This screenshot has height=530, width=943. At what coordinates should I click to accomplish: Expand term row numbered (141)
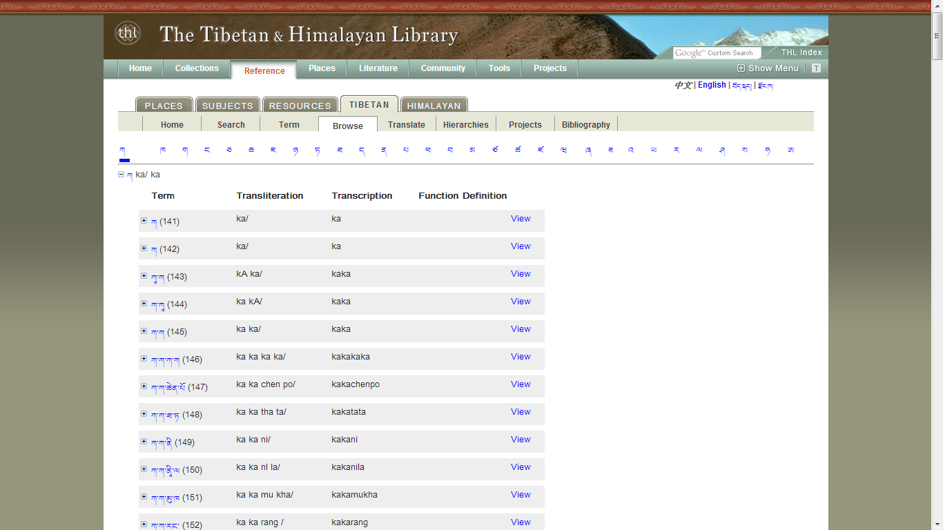[144, 221]
